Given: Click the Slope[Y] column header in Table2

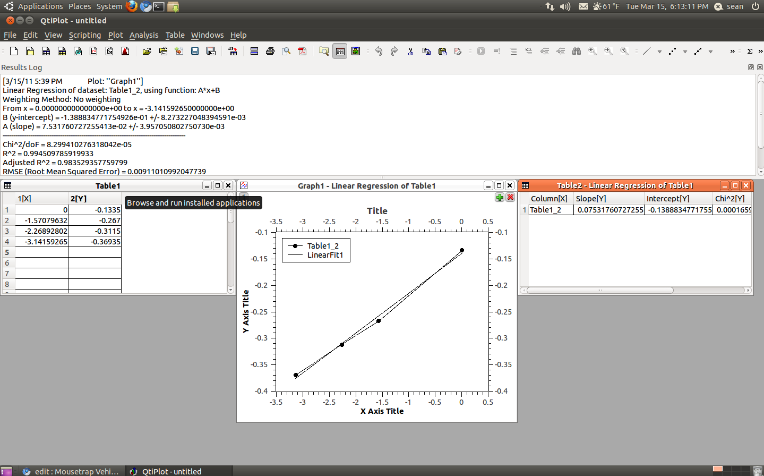Looking at the screenshot, I should (x=609, y=199).
